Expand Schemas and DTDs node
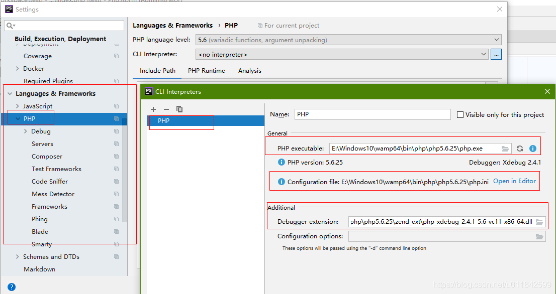Image resolution: width=556 pixels, height=294 pixels. coord(18,256)
